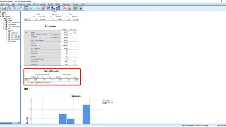
Task: Open the Format menu
Action: point(36,4)
